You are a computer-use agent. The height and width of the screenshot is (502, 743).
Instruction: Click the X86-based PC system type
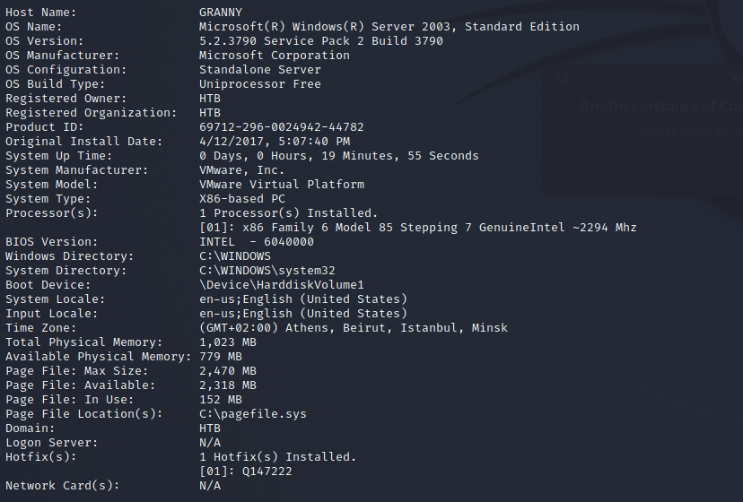pos(241,199)
